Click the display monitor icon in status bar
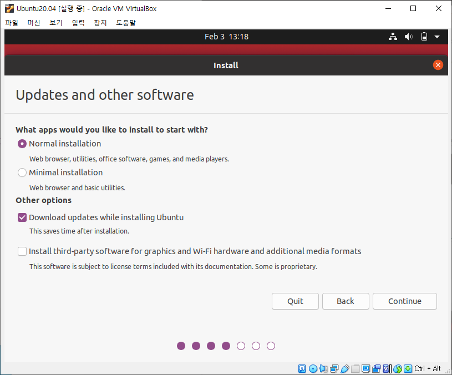Viewport: 452px width, 375px height. pyautogui.click(x=366, y=369)
